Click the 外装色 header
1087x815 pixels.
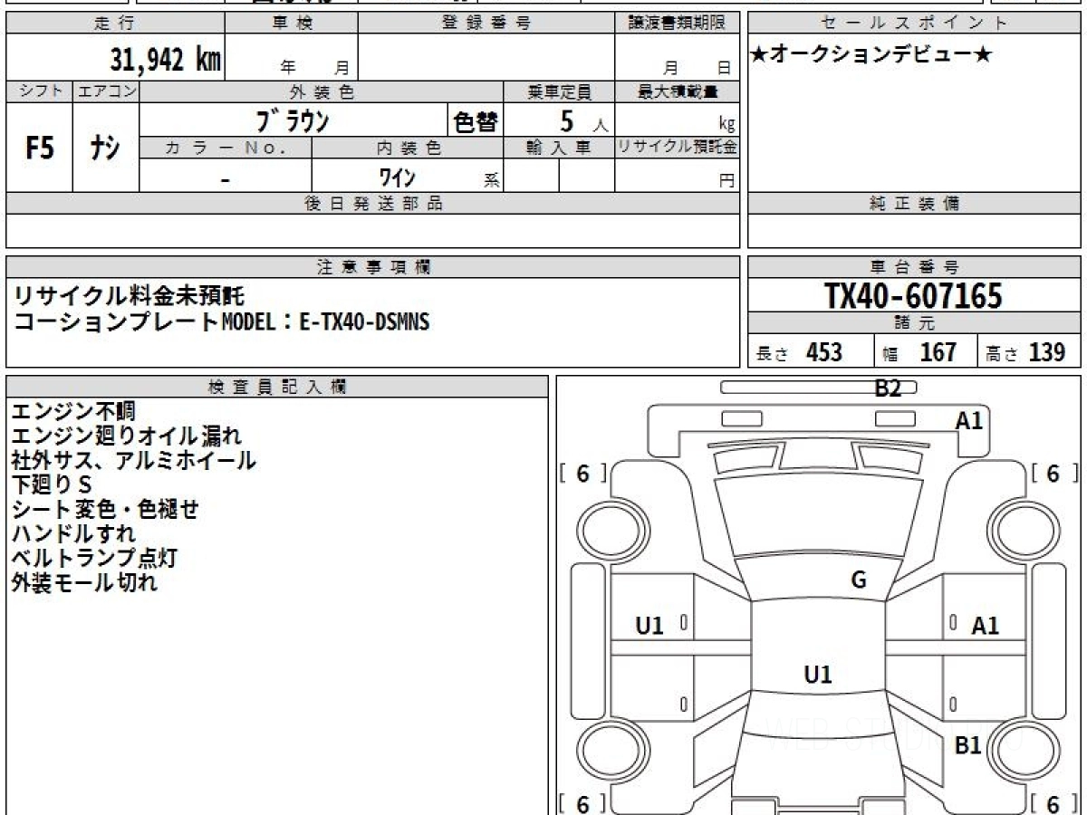pyautogui.click(x=322, y=91)
